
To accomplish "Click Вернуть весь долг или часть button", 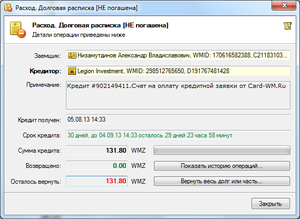I will point(222,181).
